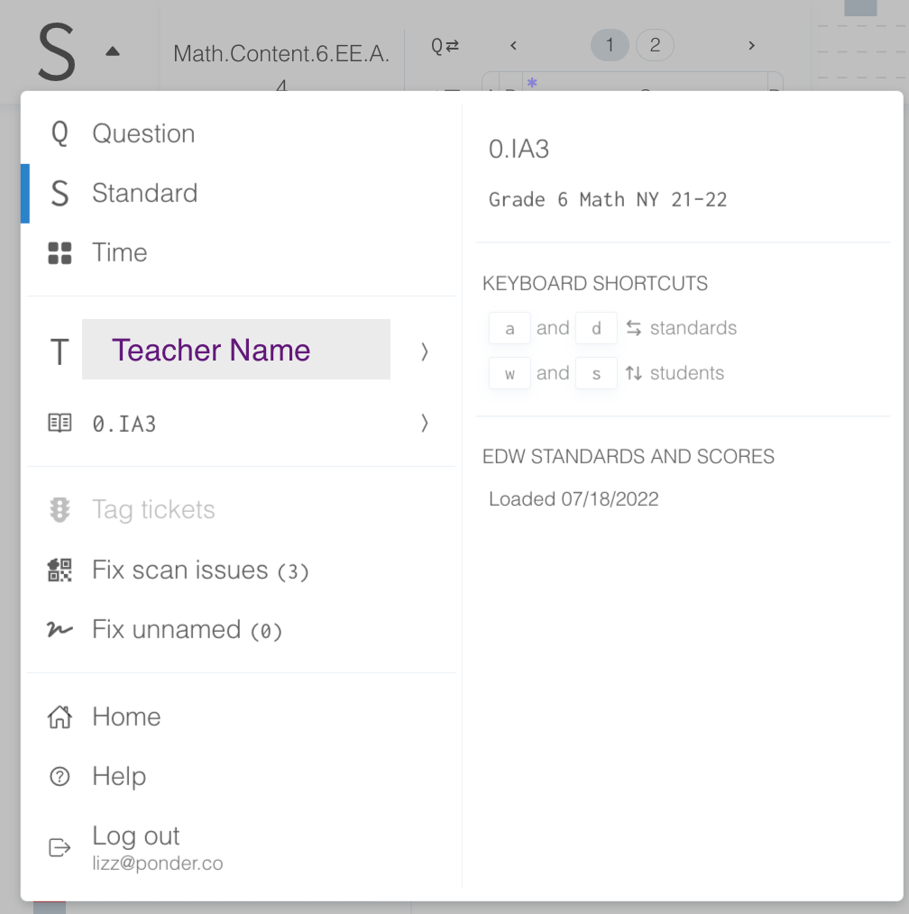Click the up-down students arrows icon
This screenshot has height=914, width=909.
[x=634, y=373]
